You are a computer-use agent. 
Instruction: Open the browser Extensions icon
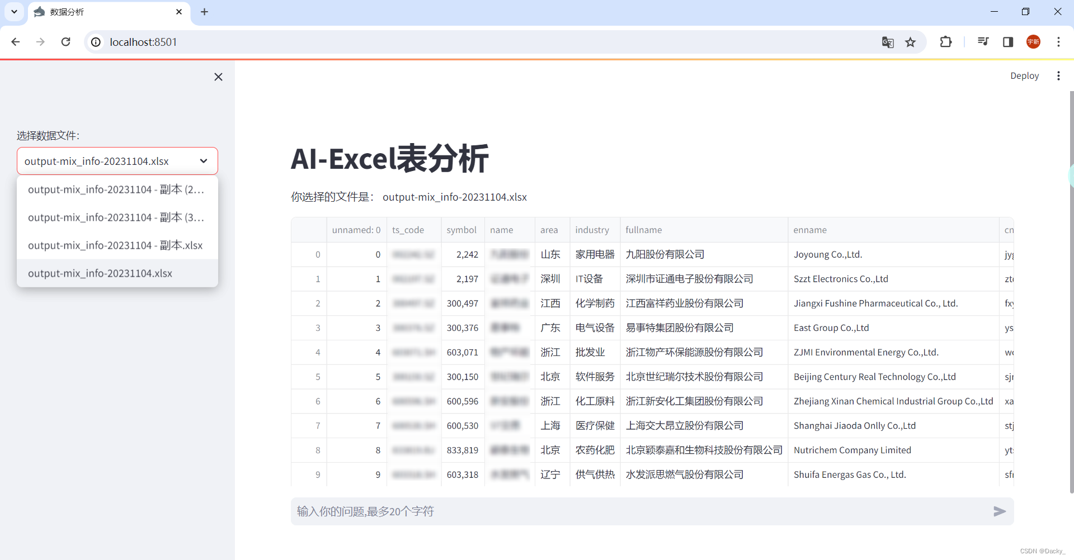[946, 42]
